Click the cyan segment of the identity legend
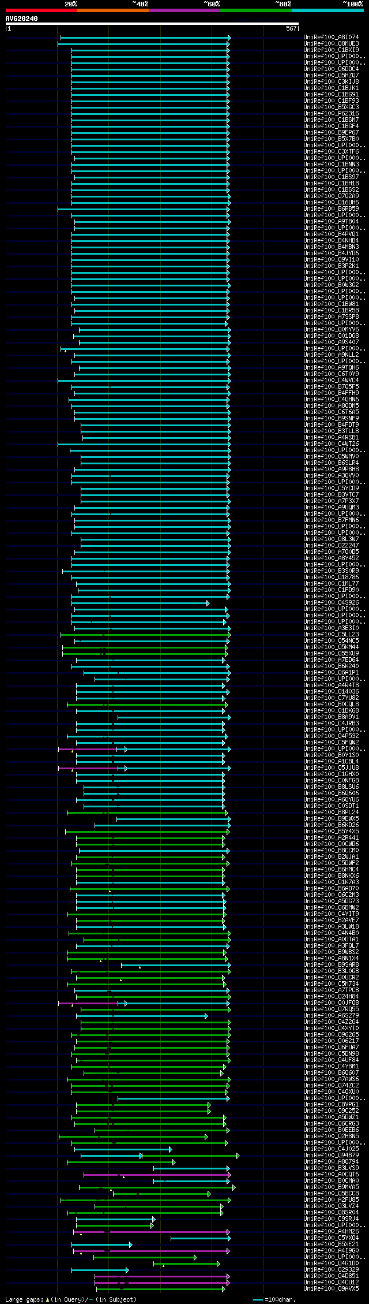This screenshot has height=1304, width=369. (x=327, y=10)
